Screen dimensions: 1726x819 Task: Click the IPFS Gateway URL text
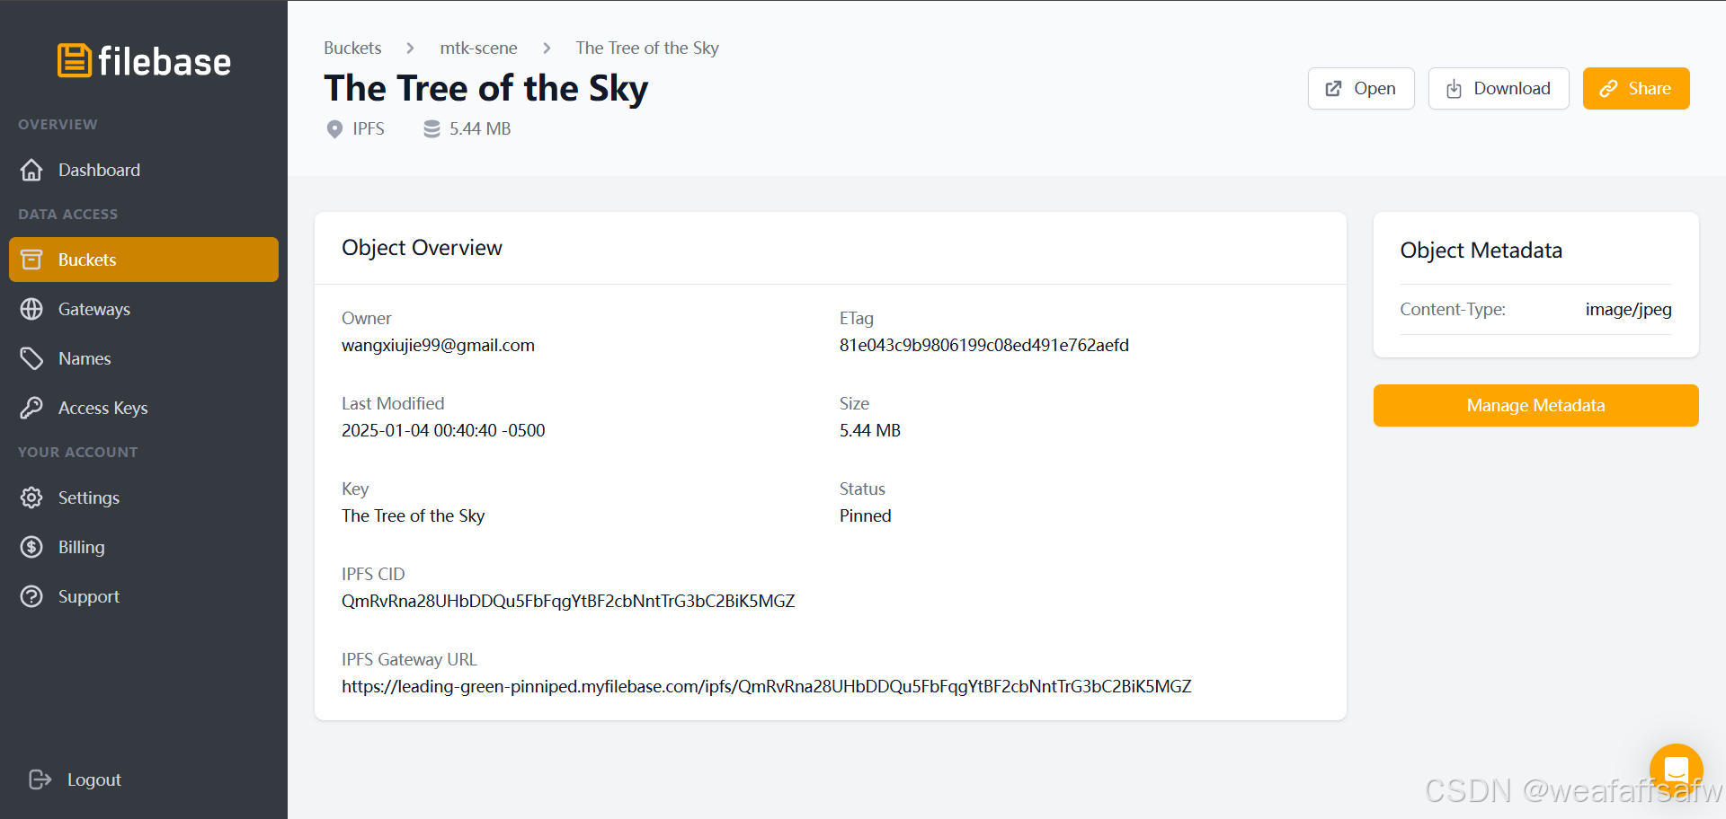coord(766,686)
